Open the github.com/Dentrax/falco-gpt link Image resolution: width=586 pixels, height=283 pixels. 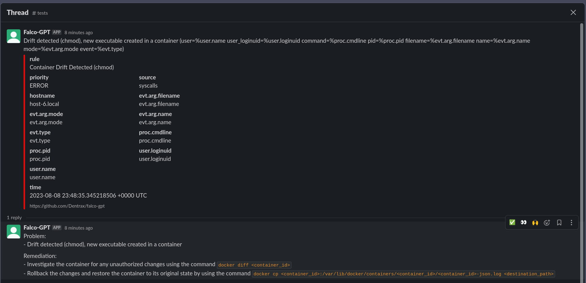click(x=67, y=206)
